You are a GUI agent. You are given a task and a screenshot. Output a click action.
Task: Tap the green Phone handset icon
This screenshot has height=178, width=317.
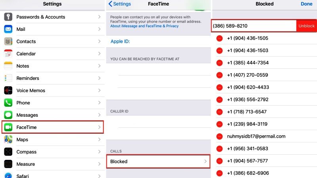pyautogui.click(x=8, y=103)
